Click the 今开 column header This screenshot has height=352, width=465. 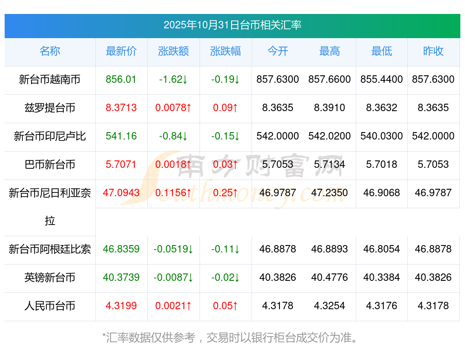pos(278,51)
